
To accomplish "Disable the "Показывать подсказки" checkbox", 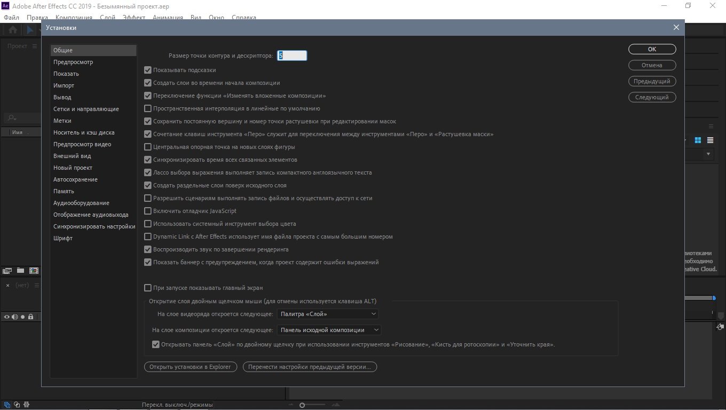I will [148, 70].
